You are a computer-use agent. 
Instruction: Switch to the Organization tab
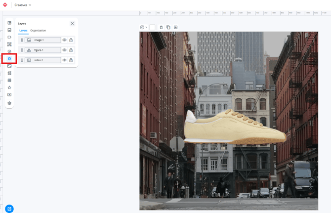point(38,31)
